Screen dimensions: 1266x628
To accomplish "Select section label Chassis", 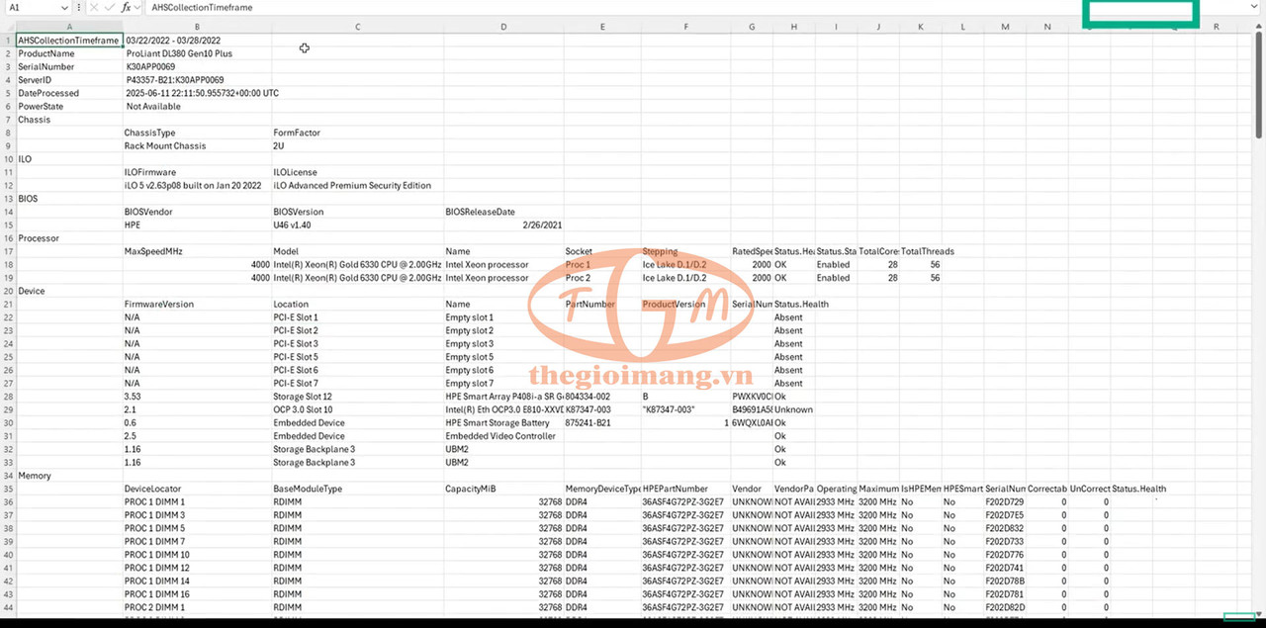I will click(x=69, y=120).
